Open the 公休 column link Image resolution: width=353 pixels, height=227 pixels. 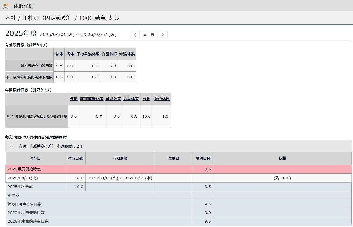(x=146, y=99)
